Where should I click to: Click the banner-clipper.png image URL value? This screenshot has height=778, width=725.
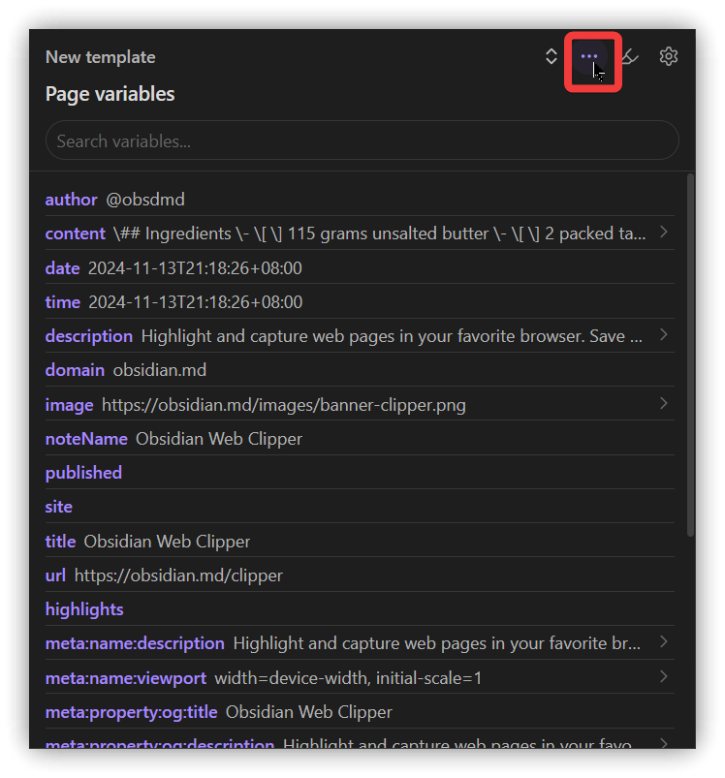[x=284, y=405]
